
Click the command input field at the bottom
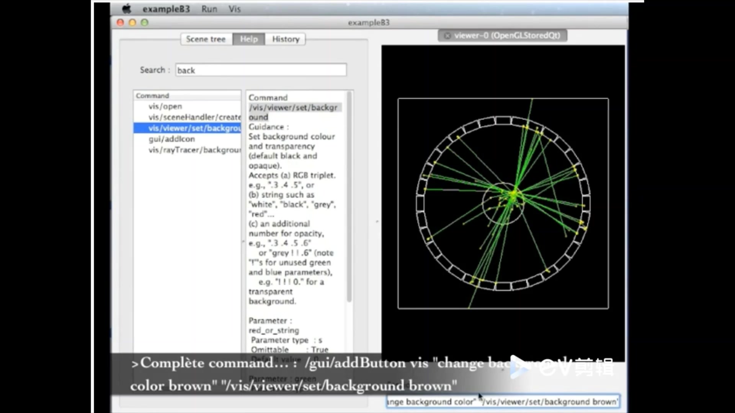(503, 402)
